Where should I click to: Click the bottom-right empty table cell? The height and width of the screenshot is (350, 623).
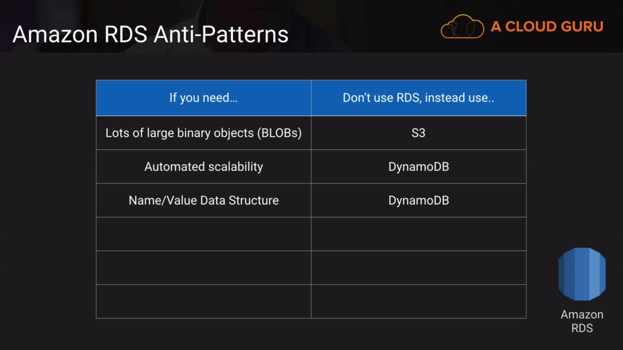pyautogui.click(x=418, y=301)
